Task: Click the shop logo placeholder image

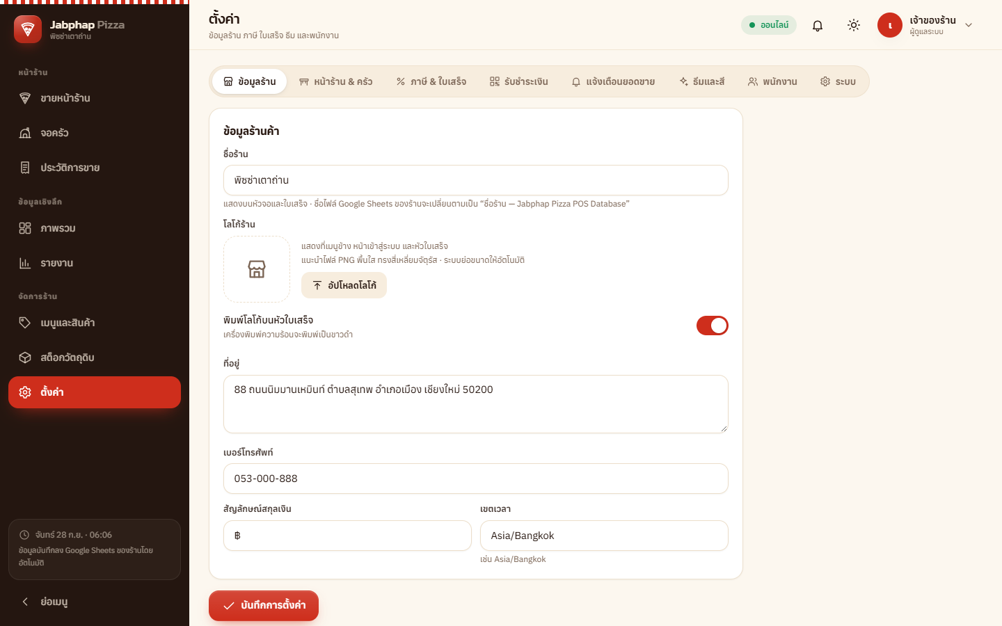Action: click(257, 269)
